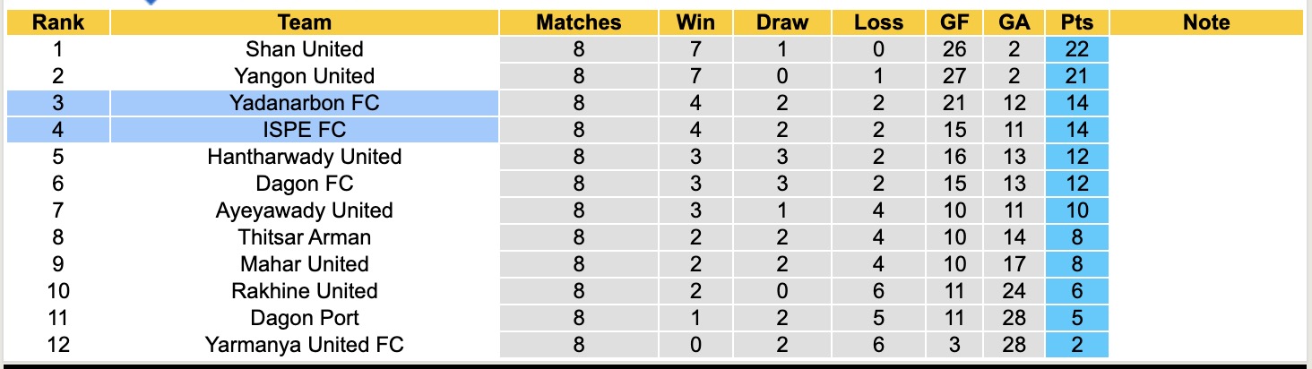The width and height of the screenshot is (1312, 369).
Task: Click the GF column header
Action: point(954,22)
